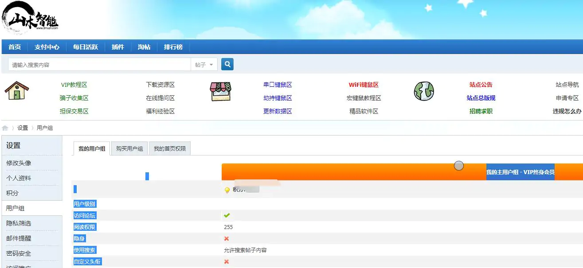Click 我的主用户组 - VIP终身会员 header
Image resolution: width=583 pixels, height=268 pixels.
click(520, 172)
